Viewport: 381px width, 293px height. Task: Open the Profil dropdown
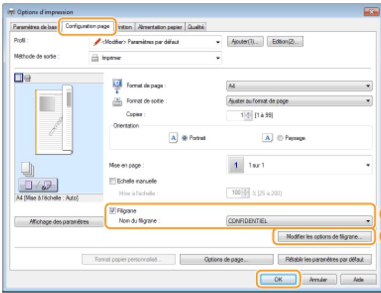tap(155, 42)
